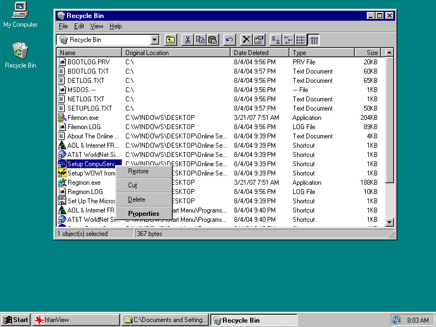Enable Details view mode
436x327 pixels.
pos(313,39)
